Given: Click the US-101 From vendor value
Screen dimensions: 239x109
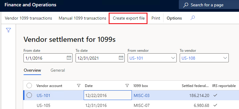Looking at the screenshot, I should click(x=136, y=58).
